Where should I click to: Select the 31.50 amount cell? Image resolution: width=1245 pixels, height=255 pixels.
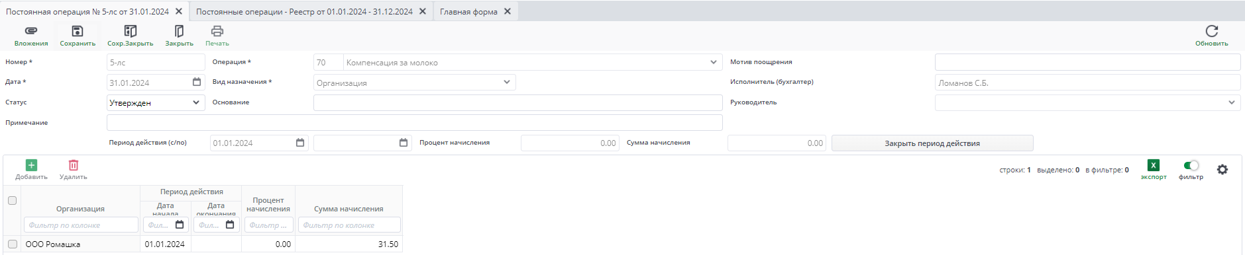349,244
